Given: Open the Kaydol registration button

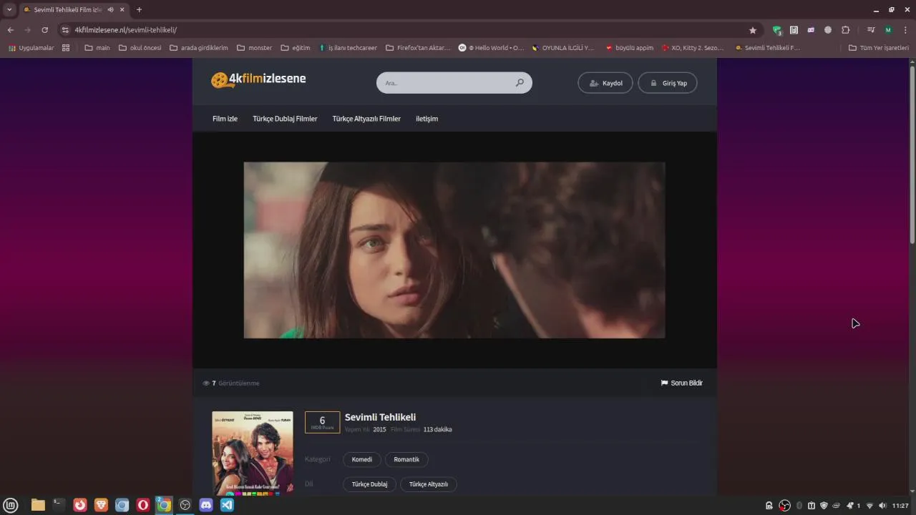Looking at the screenshot, I should click(605, 83).
